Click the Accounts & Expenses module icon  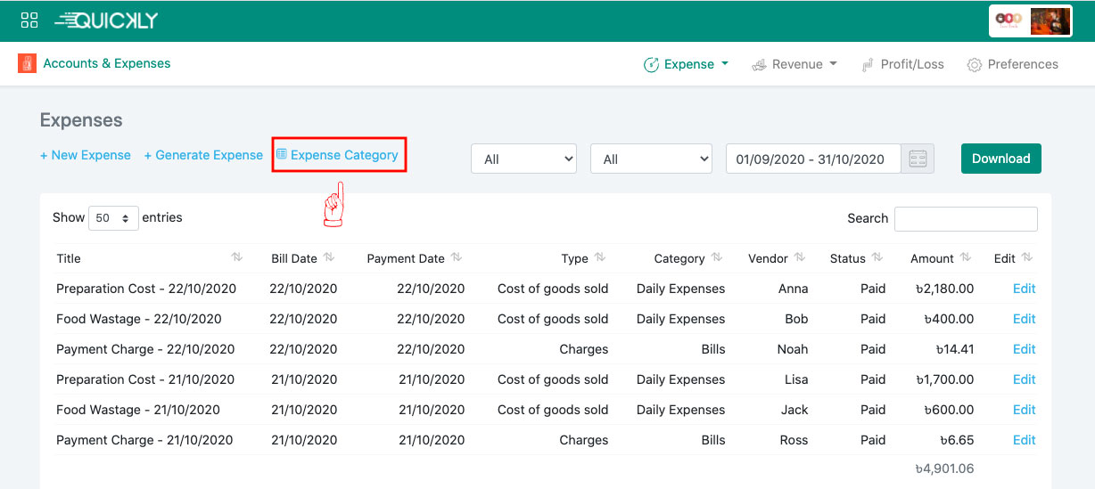click(x=27, y=63)
